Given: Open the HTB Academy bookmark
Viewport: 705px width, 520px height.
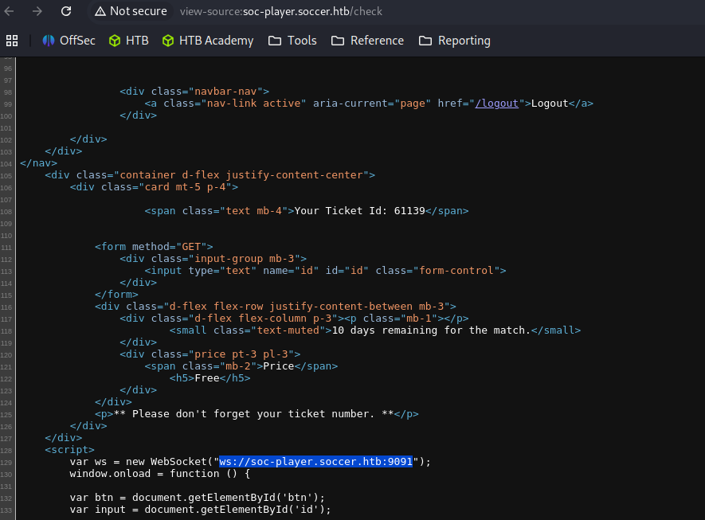Looking at the screenshot, I should click(208, 41).
